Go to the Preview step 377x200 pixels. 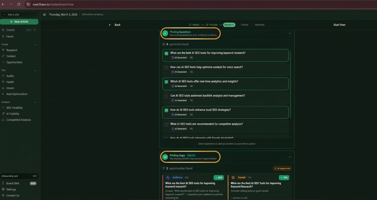pyautogui.click(x=212, y=25)
